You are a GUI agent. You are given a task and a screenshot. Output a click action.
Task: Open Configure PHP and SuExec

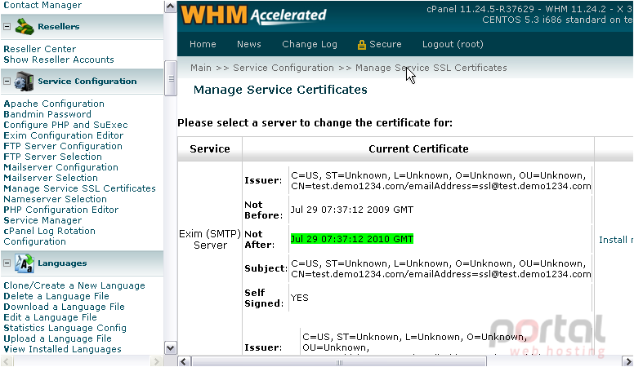[65, 125]
